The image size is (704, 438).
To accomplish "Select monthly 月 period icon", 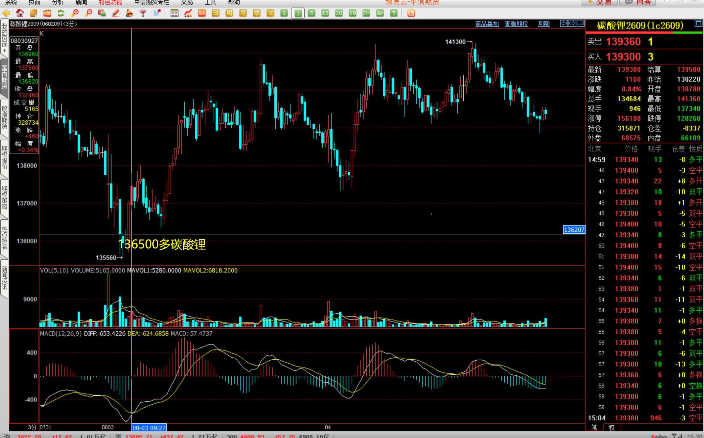I will pyautogui.click(x=243, y=13).
